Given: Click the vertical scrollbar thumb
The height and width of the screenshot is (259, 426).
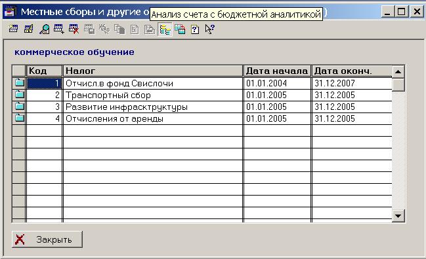Looking at the screenshot, I should (x=398, y=85).
